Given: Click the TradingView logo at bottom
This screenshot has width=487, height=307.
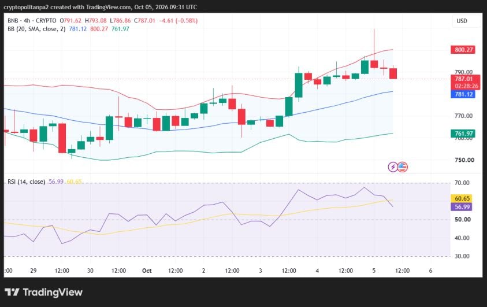Looking at the screenshot, I should point(43,293).
